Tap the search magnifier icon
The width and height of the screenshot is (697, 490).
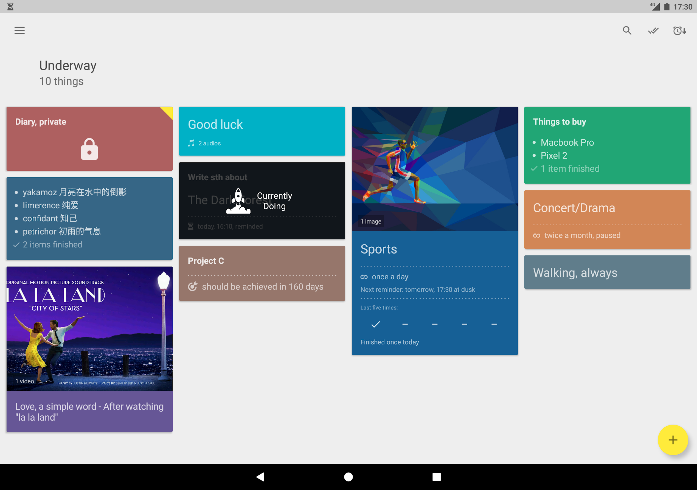[627, 30]
